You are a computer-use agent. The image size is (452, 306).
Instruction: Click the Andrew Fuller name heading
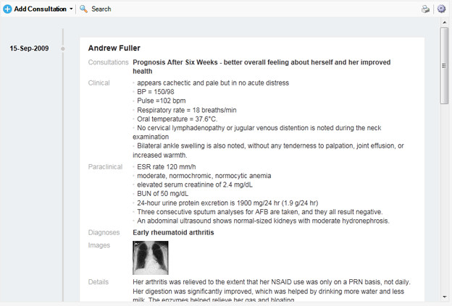(114, 48)
